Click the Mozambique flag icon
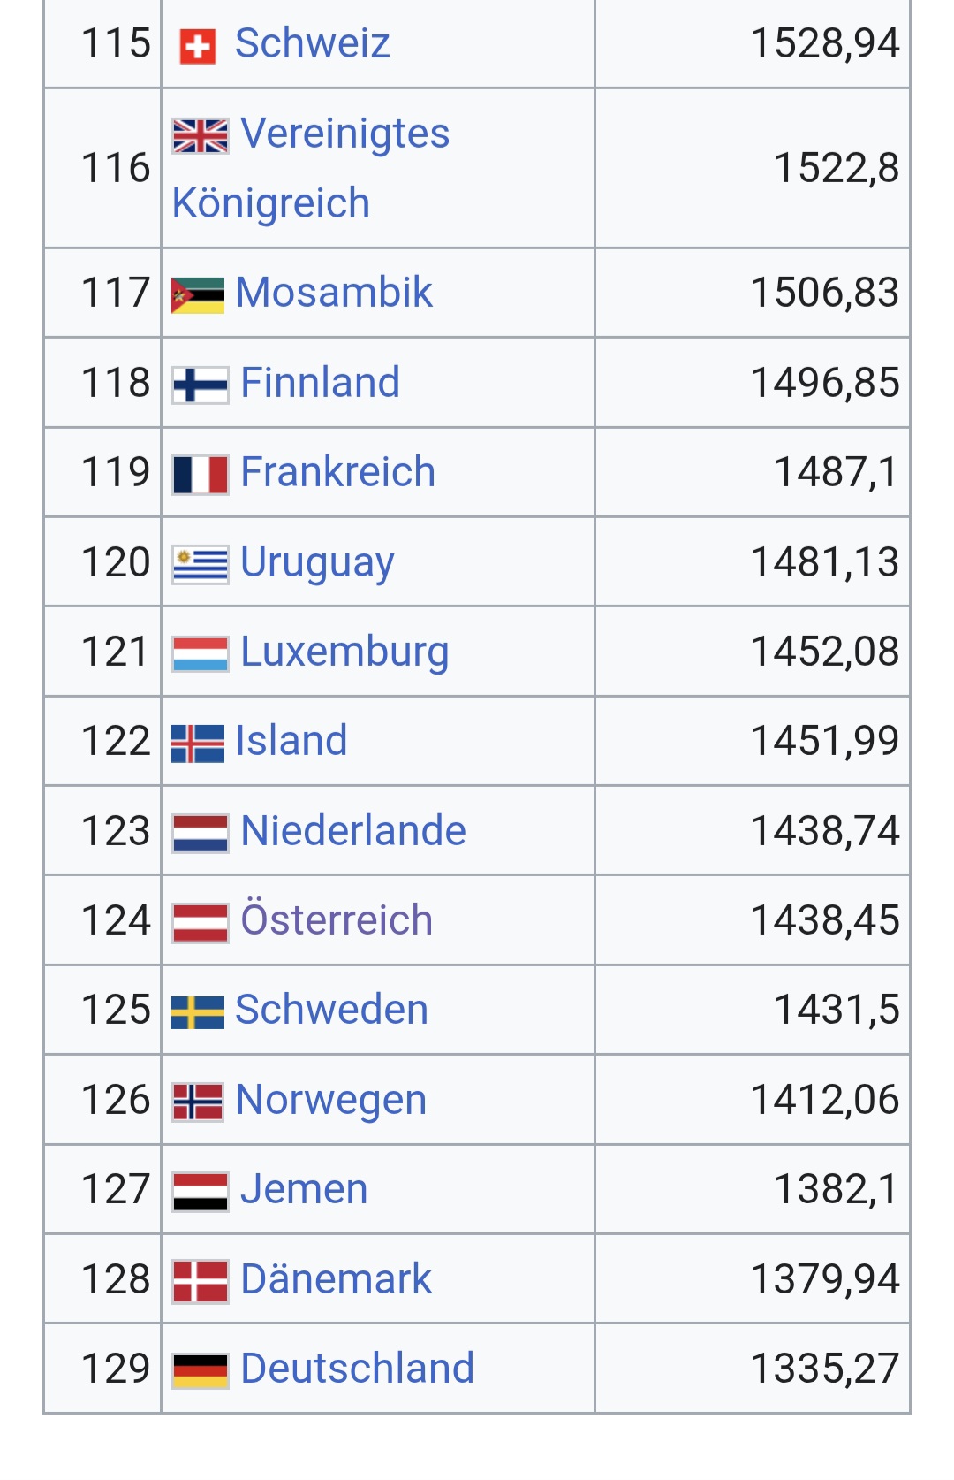Screen dimensions: 954x1480 [198, 295]
